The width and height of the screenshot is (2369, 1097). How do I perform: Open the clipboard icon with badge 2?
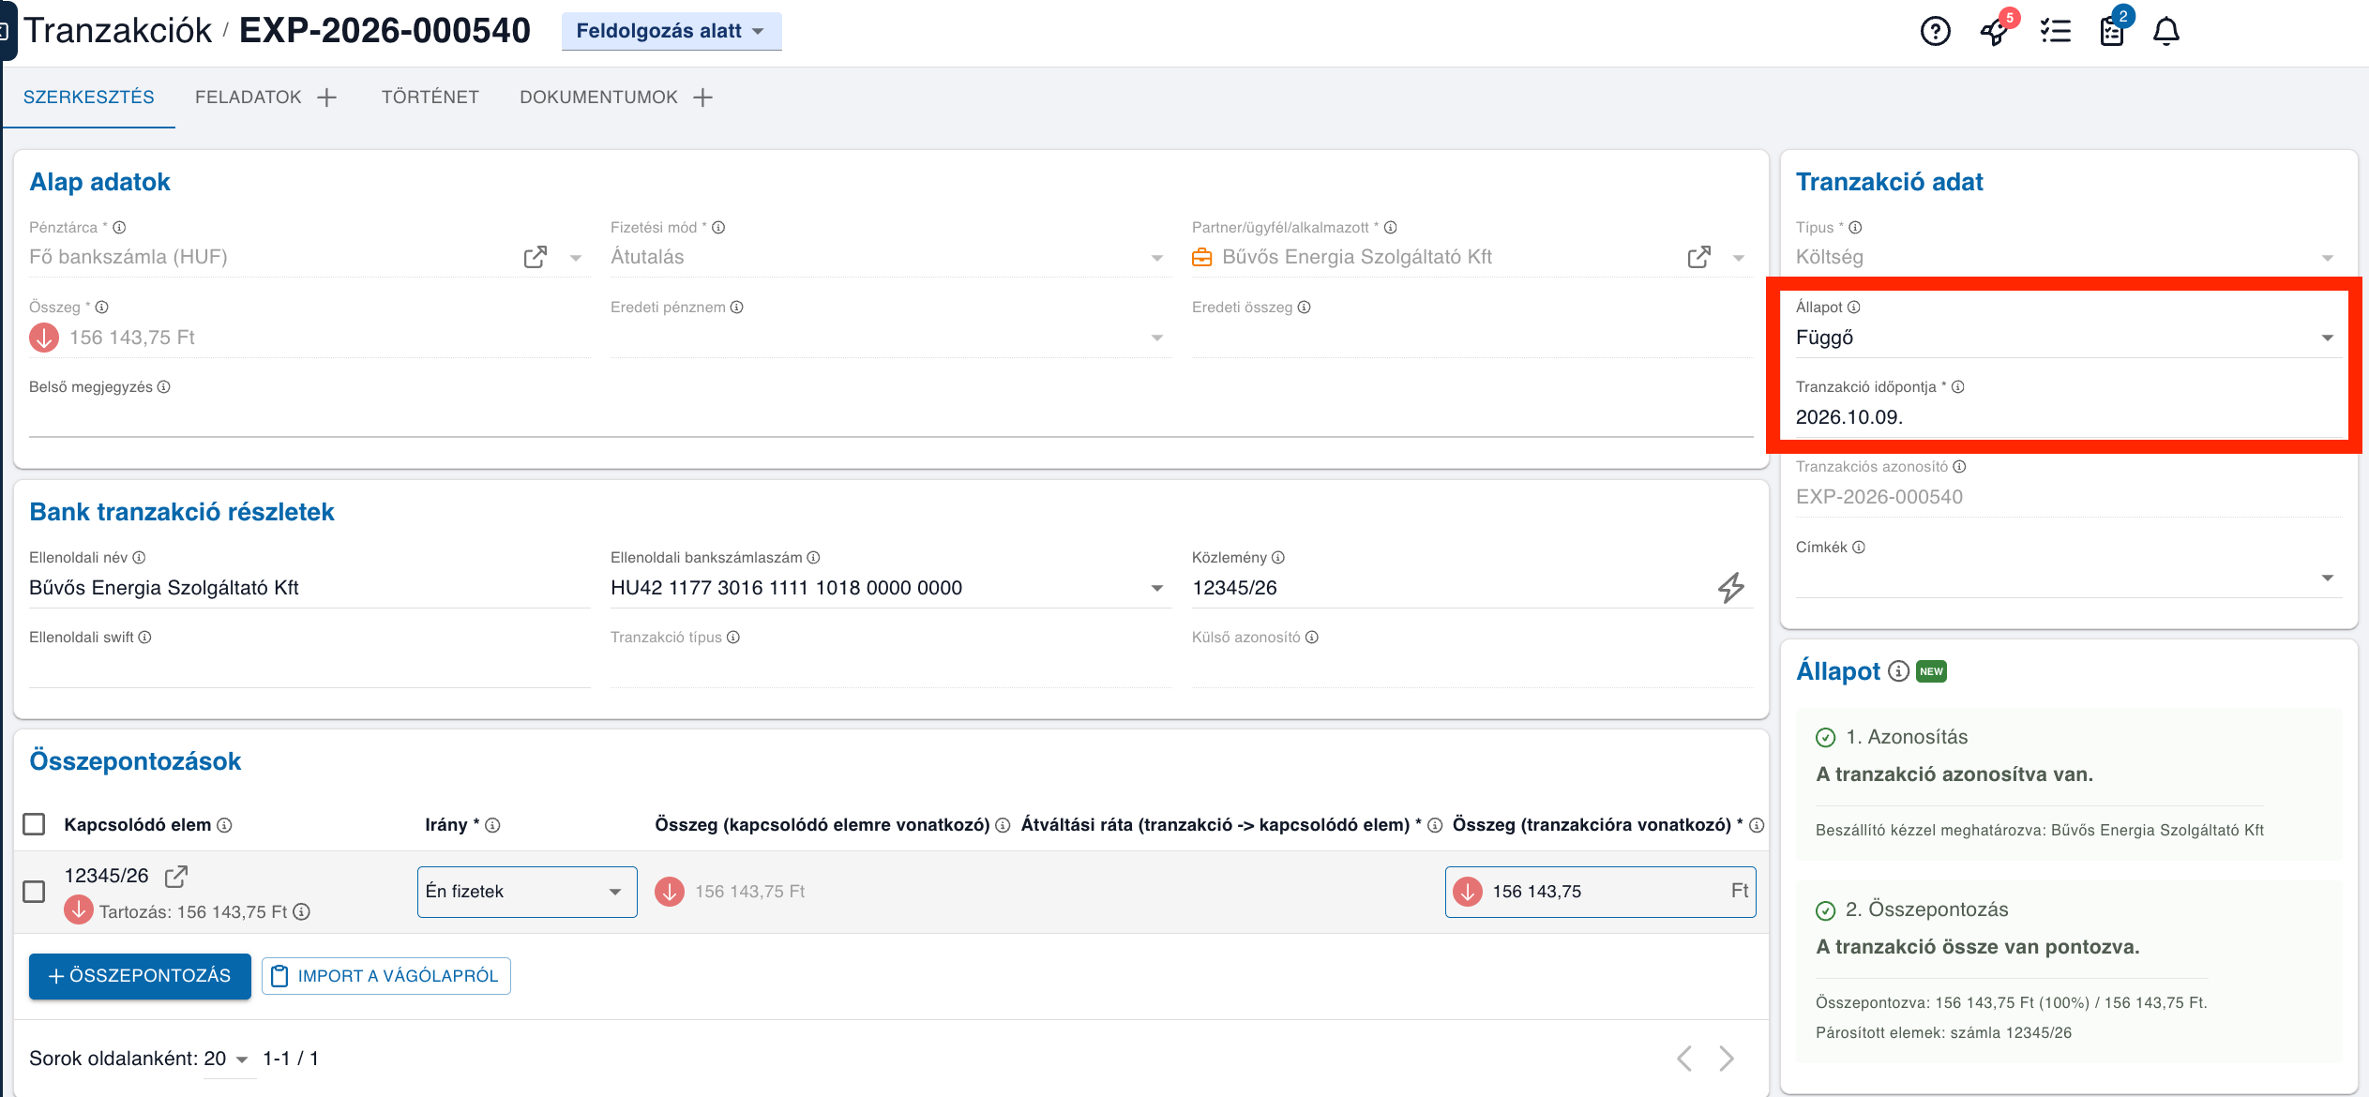(2113, 30)
